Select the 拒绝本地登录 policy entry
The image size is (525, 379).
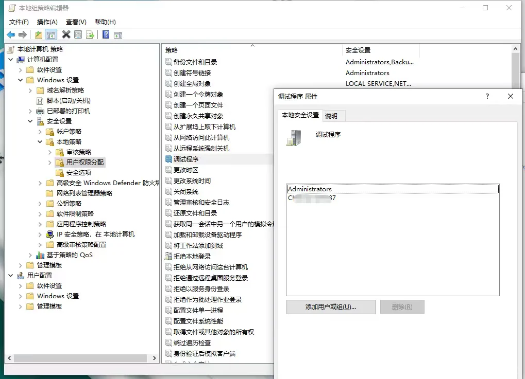(x=193, y=256)
